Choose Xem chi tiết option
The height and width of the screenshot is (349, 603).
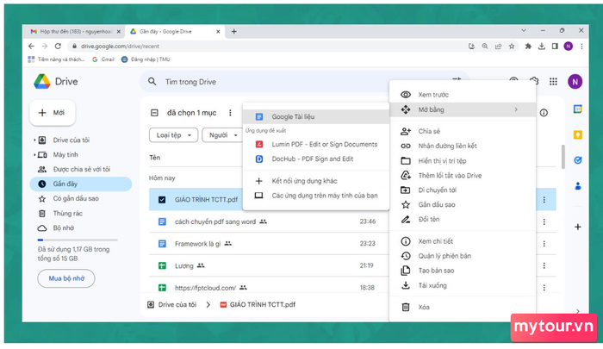[x=463, y=241]
